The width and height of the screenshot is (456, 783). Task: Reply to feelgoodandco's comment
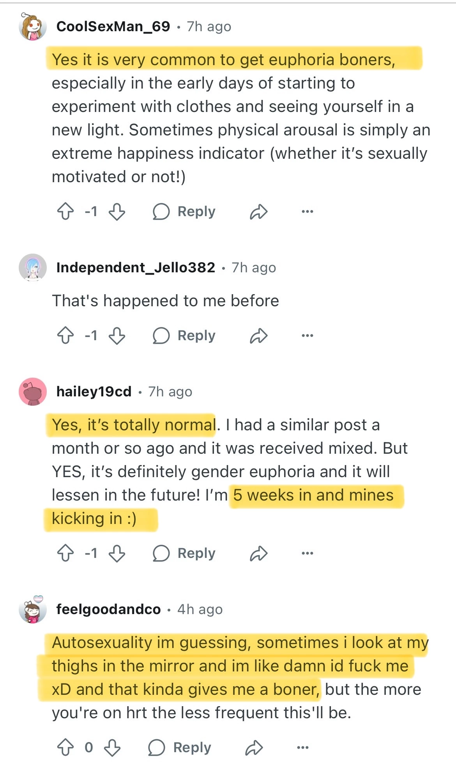[180, 747]
